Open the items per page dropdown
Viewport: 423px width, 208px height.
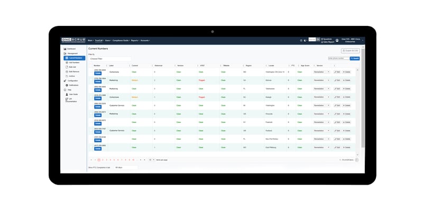(152, 160)
